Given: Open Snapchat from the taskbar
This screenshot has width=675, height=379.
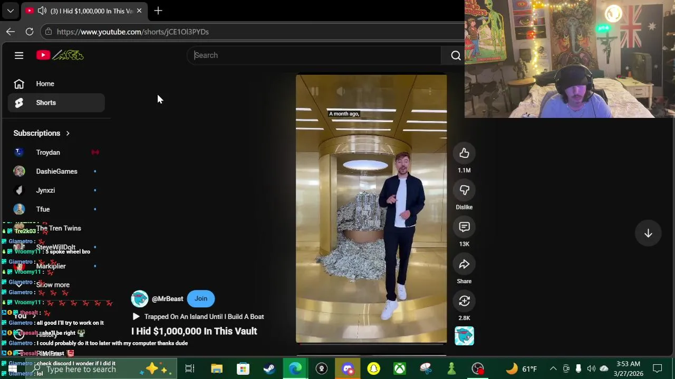Looking at the screenshot, I should coord(373,369).
